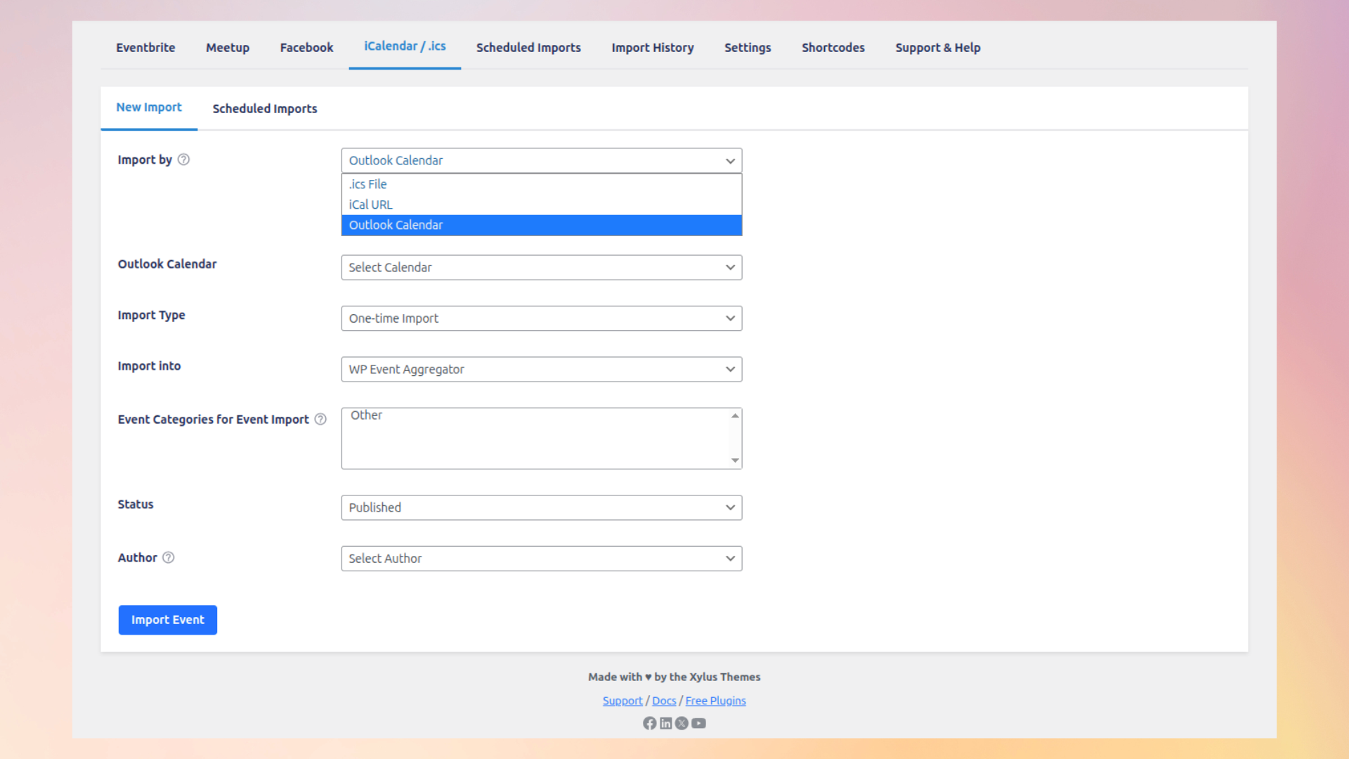Expand the Select Author dropdown
The width and height of the screenshot is (1349, 759).
coord(541,559)
